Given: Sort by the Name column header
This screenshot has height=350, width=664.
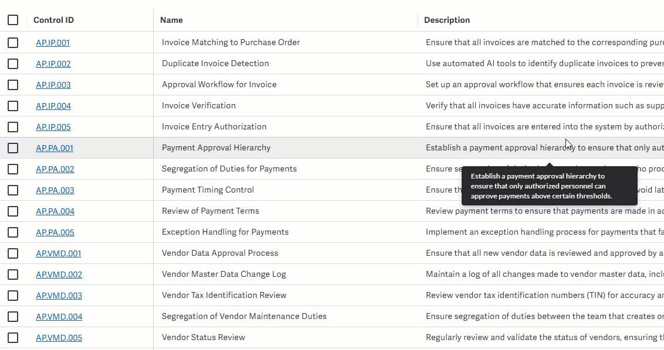Looking at the screenshot, I should [x=171, y=20].
